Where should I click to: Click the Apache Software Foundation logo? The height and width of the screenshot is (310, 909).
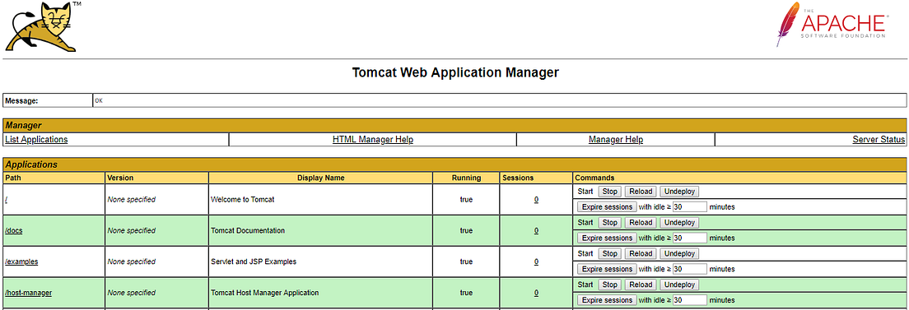click(832, 25)
